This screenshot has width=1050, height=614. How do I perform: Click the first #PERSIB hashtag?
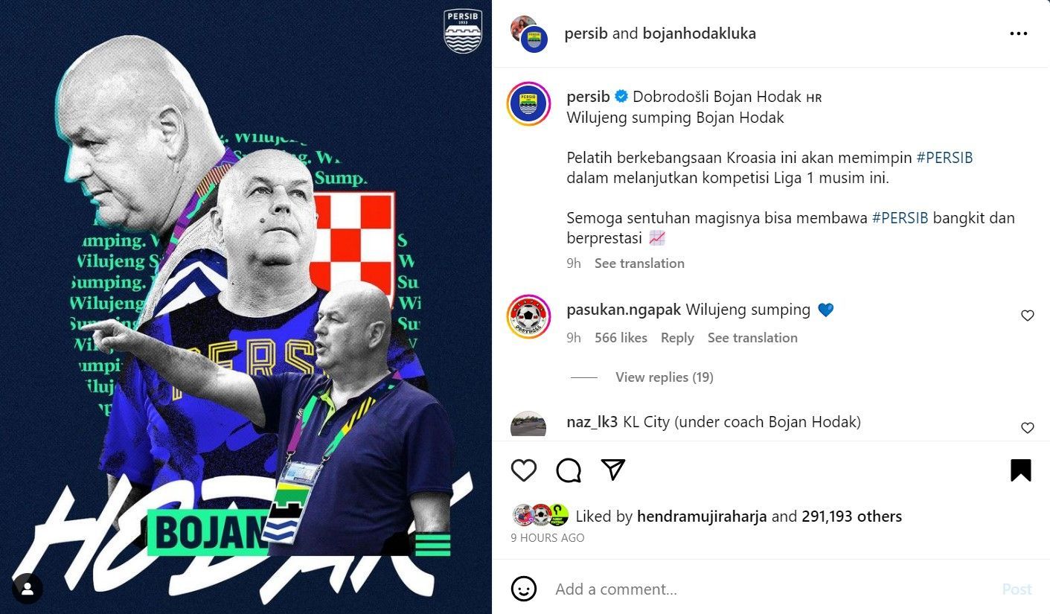click(944, 158)
